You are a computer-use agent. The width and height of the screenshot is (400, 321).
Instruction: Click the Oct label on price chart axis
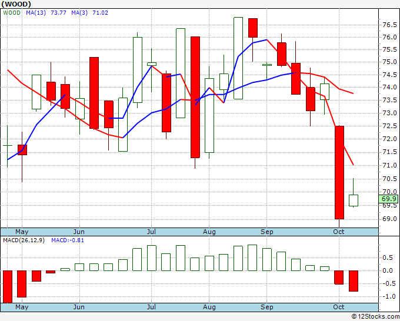pyautogui.click(x=338, y=232)
